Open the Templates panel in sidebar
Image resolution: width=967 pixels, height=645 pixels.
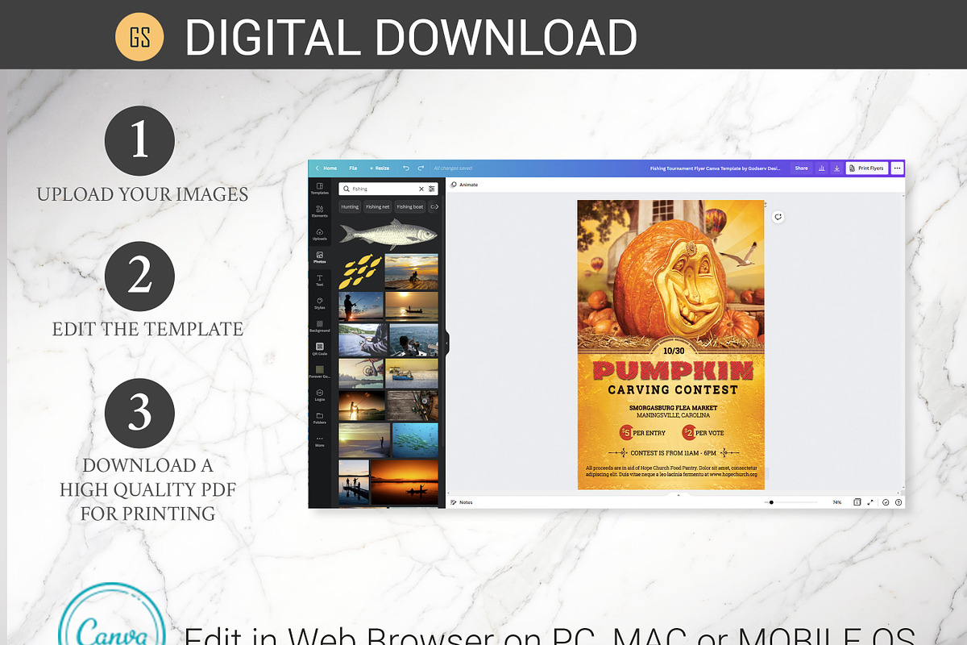[x=320, y=189]
